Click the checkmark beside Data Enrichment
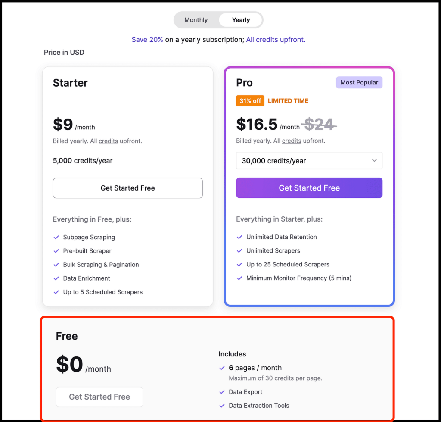This screenshot has width=441, height=422. click(x=56, y=278)
